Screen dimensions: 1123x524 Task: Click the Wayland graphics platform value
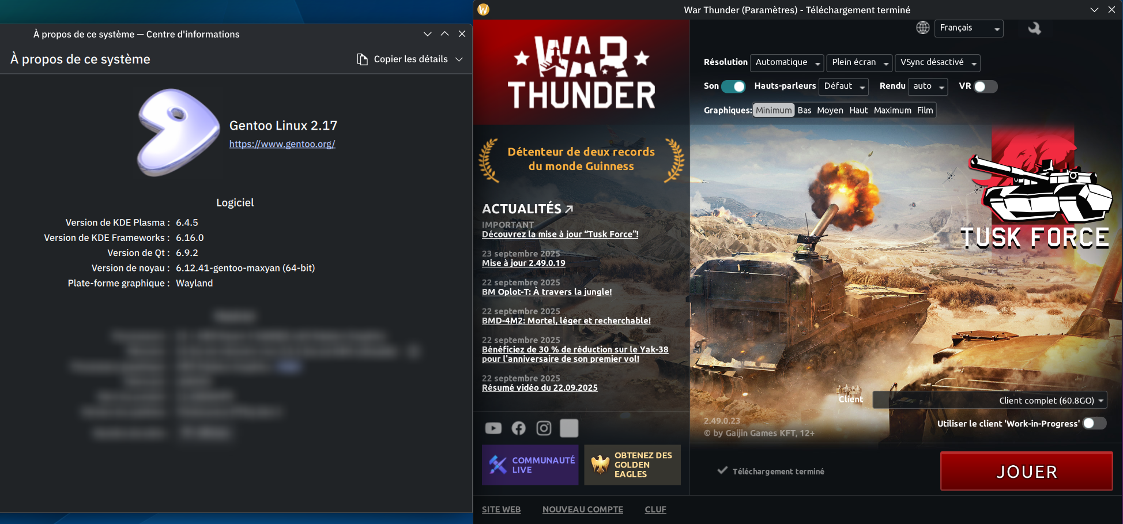point(194,283)
